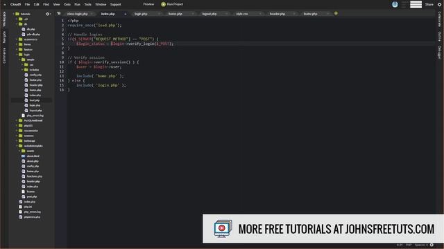Close the class-login.php tab
Image resolution: width=444 pixels, height=249 pixels.
click(x=92, y=14)
